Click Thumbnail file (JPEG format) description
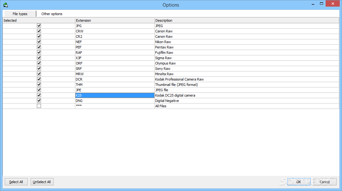This screenshot has width=342, height=191. point(177,85)
